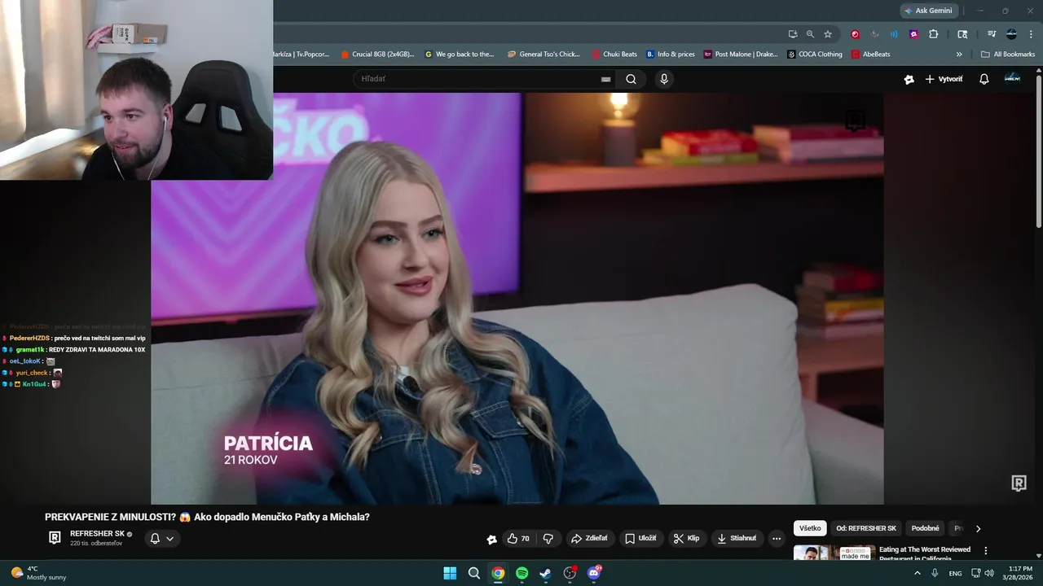The image size is (1043, 586).
Task: Expand the subscription bell notification dropdown
Action: pos(162,538)
